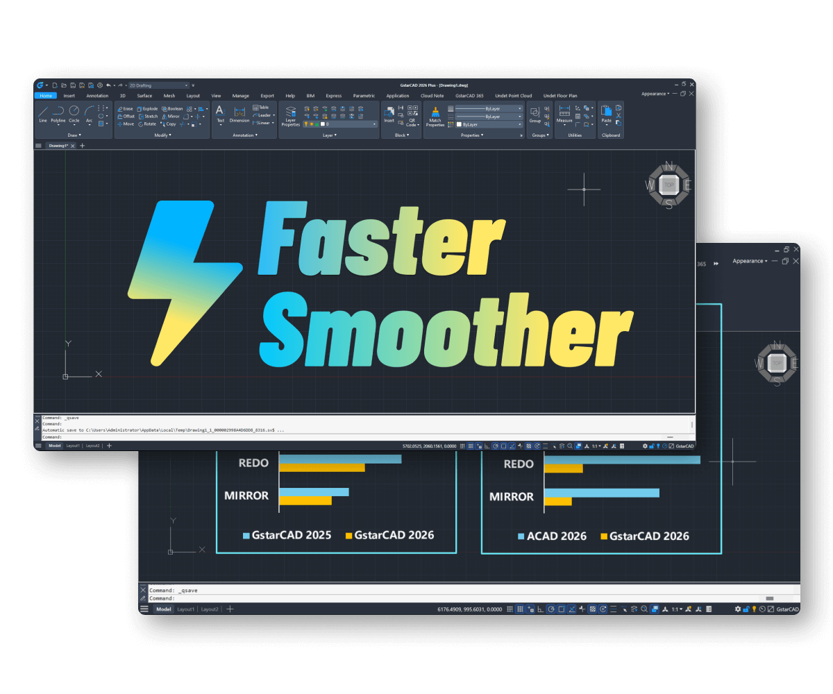Choose the Mirror tool in Modify panel
The width and height of the screenshot is (833, 694).
coord(170,117)
